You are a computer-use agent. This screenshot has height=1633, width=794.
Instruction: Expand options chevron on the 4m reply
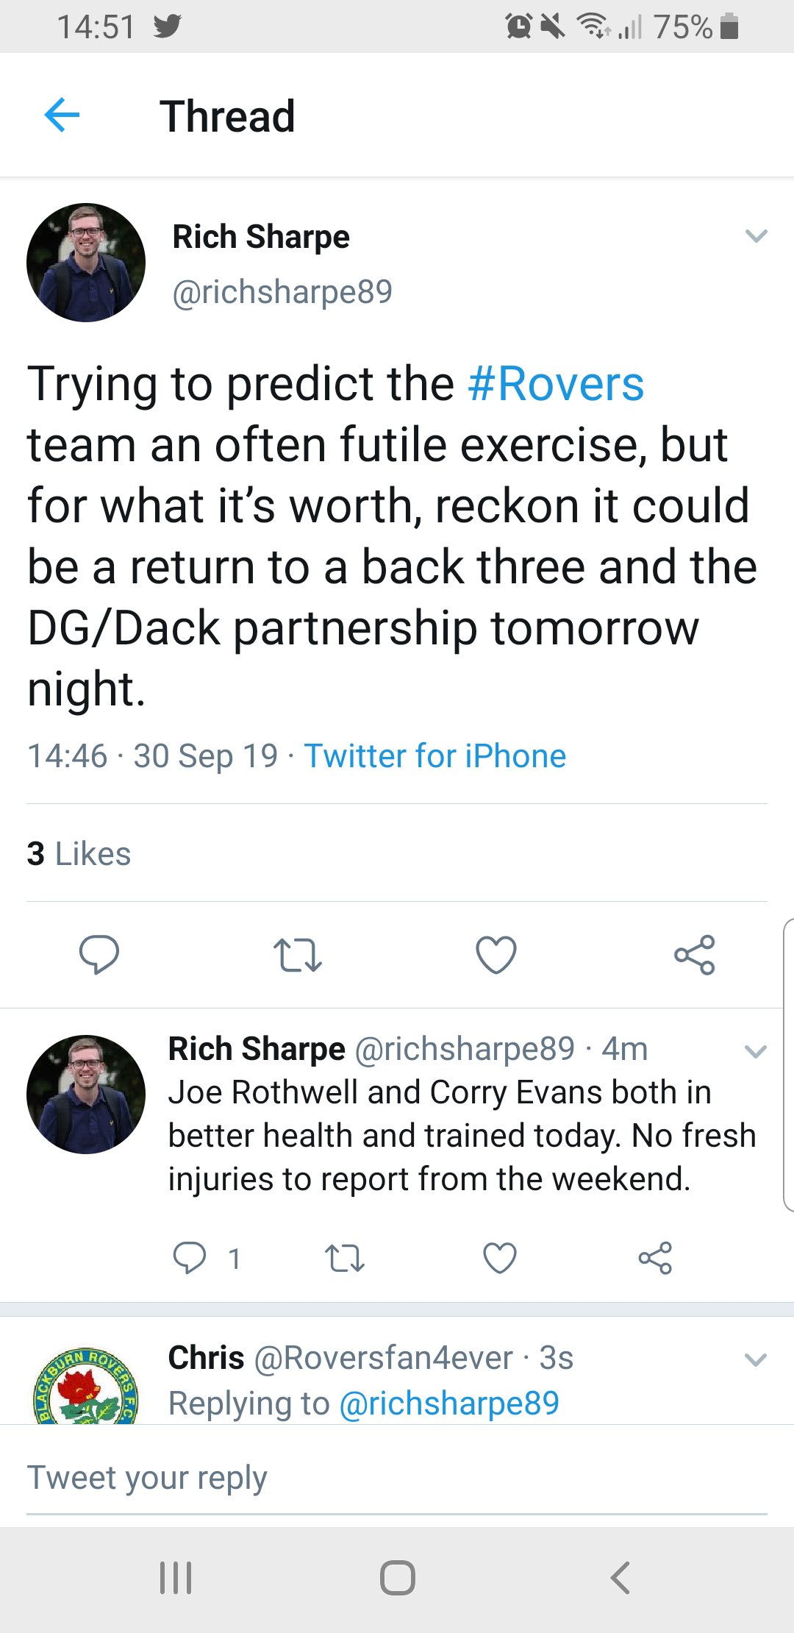(756, 1051)
